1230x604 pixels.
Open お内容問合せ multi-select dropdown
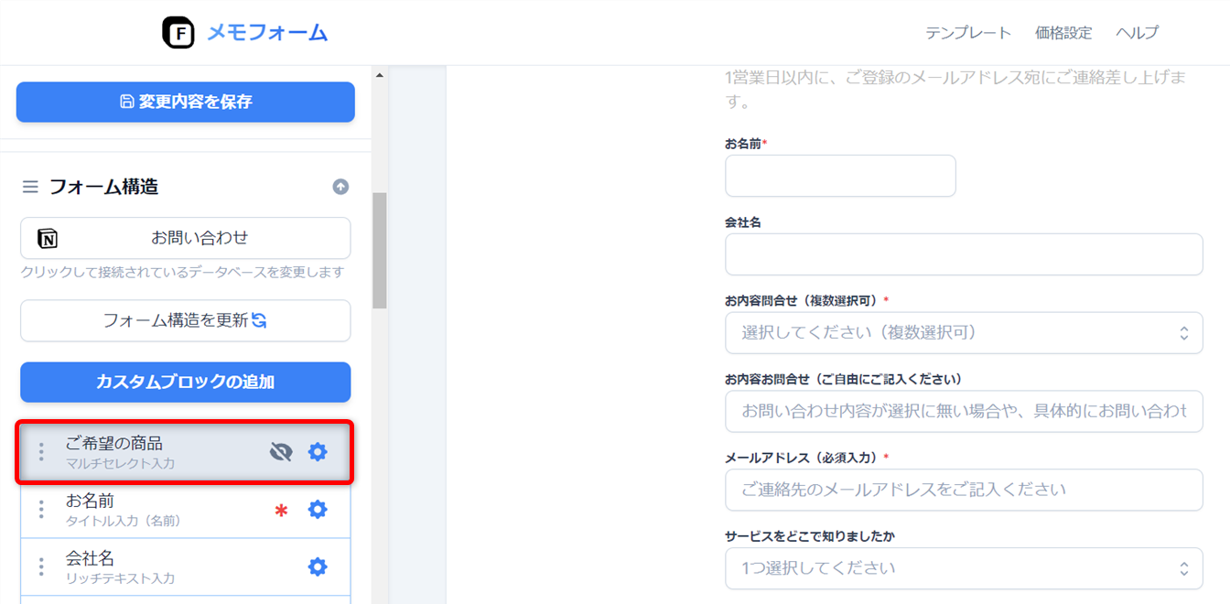964,332
